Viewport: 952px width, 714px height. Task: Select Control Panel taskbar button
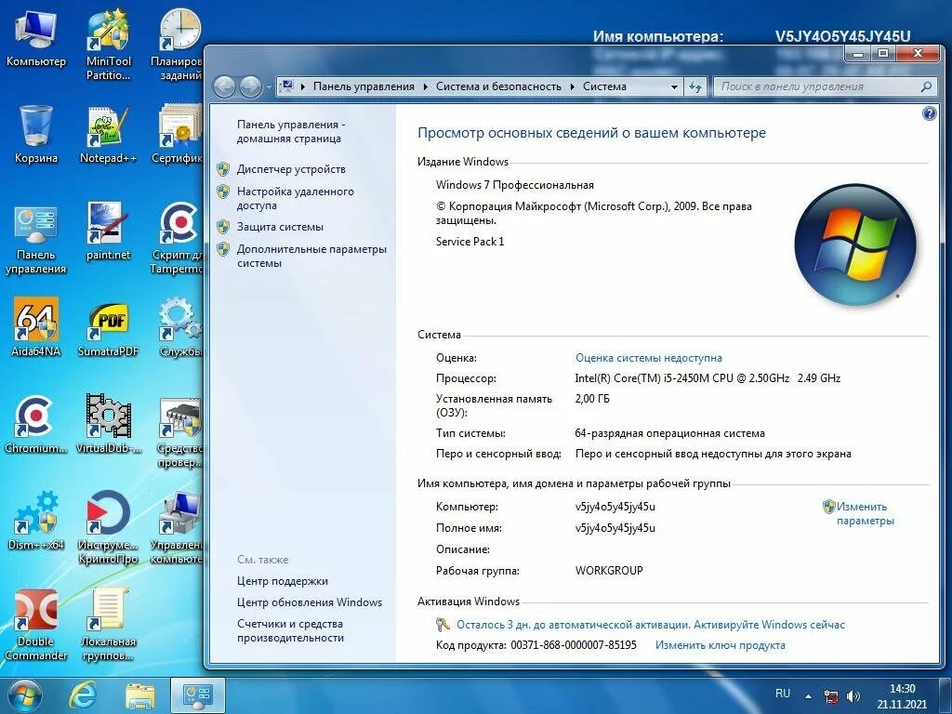click(x=198, y=695)
